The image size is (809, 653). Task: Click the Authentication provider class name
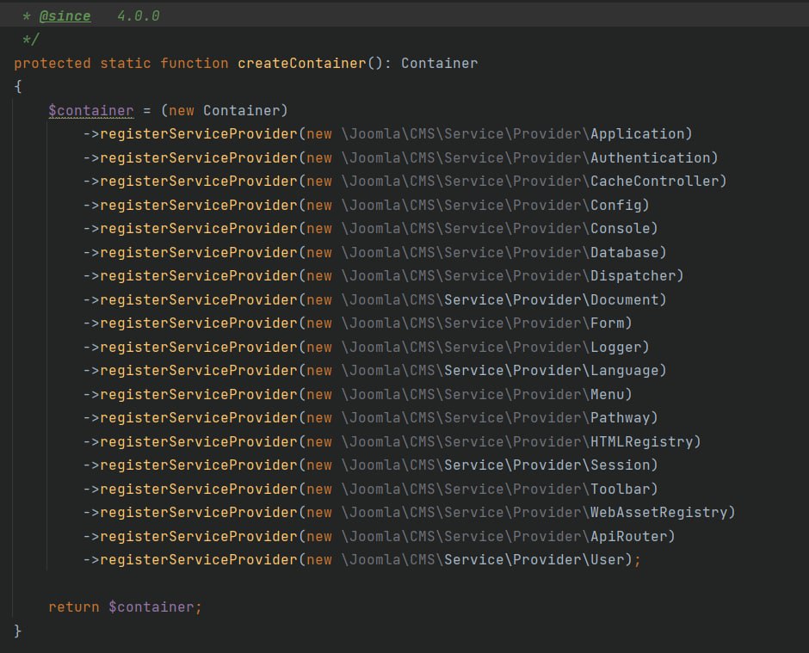point(650,157)
